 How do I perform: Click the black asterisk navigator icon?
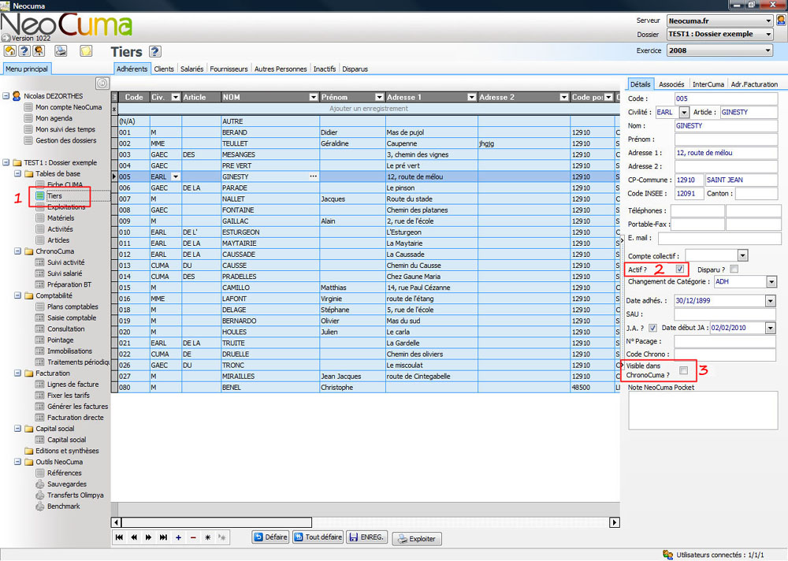coord(207,537)
